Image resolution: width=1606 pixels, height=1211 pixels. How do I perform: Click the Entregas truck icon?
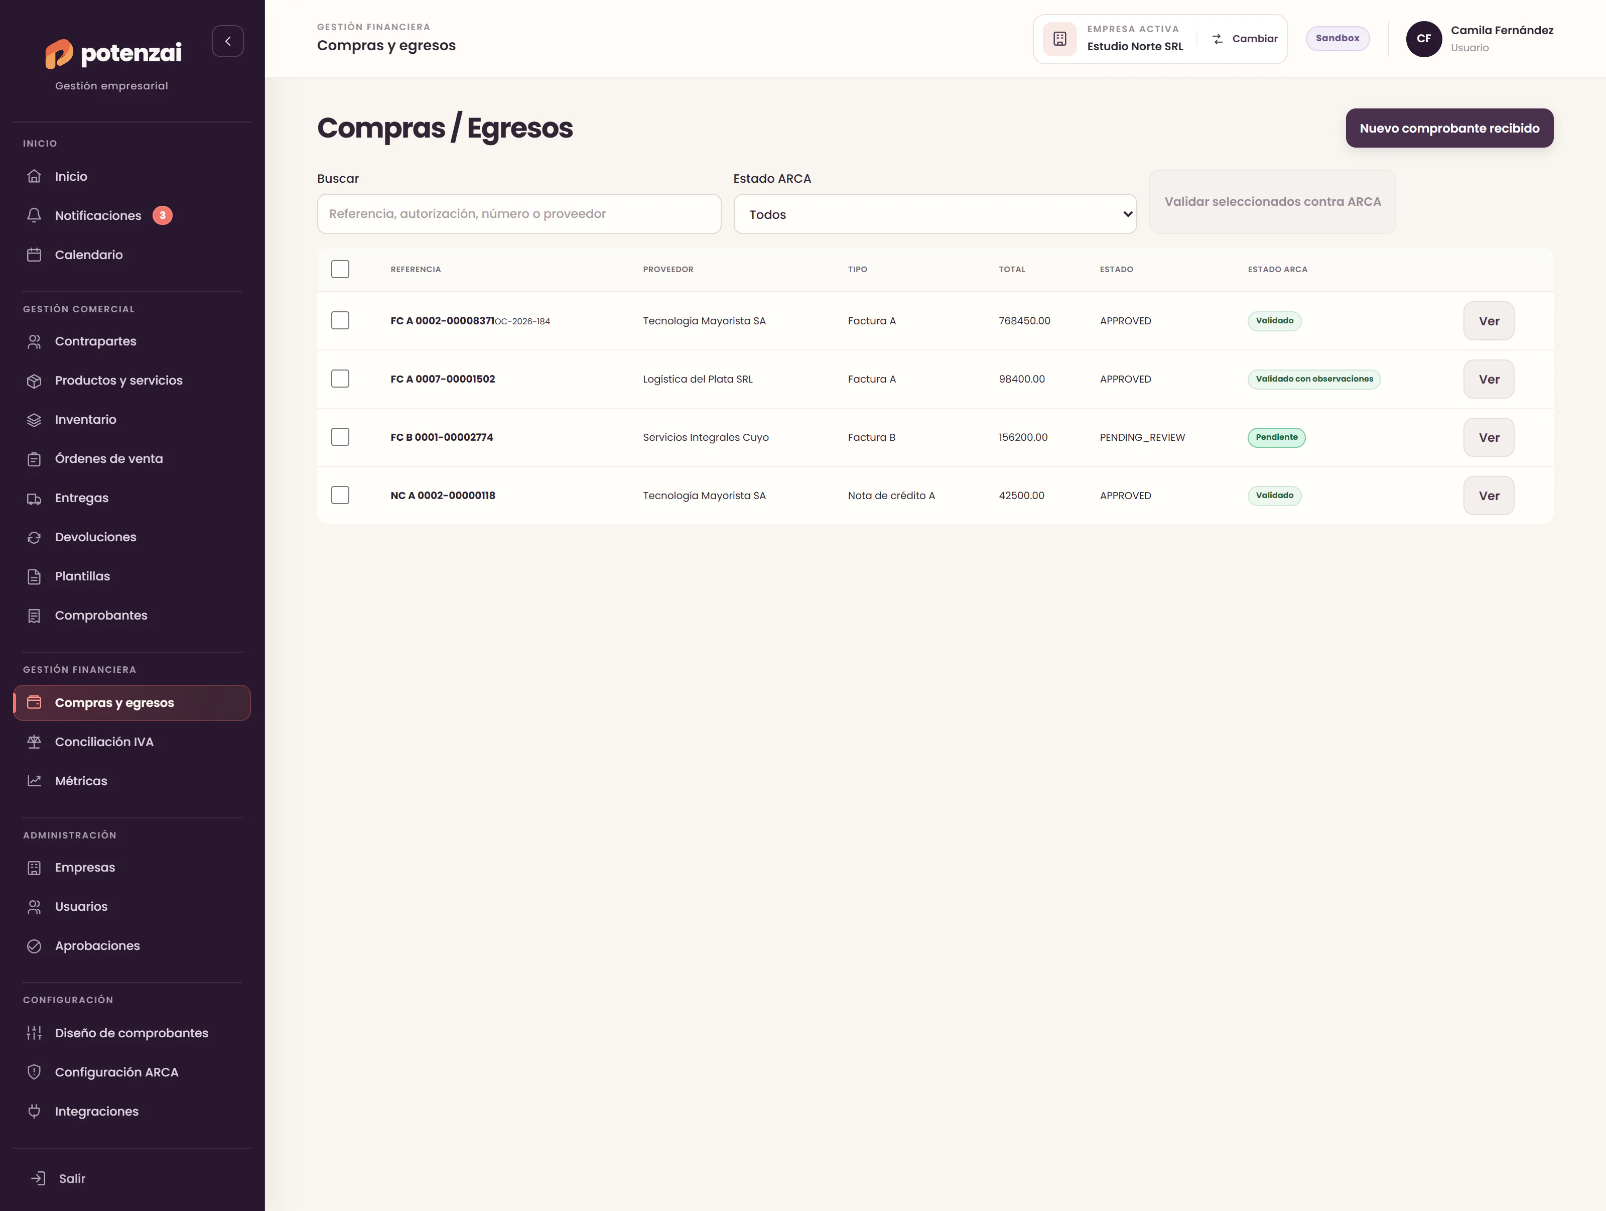tap(34, 499)
